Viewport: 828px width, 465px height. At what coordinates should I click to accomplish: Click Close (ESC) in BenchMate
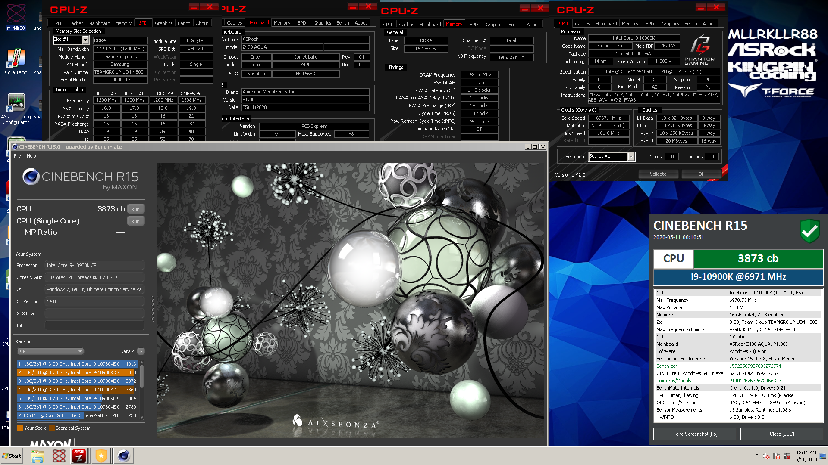pyautogui.click(x=782, y=434)
